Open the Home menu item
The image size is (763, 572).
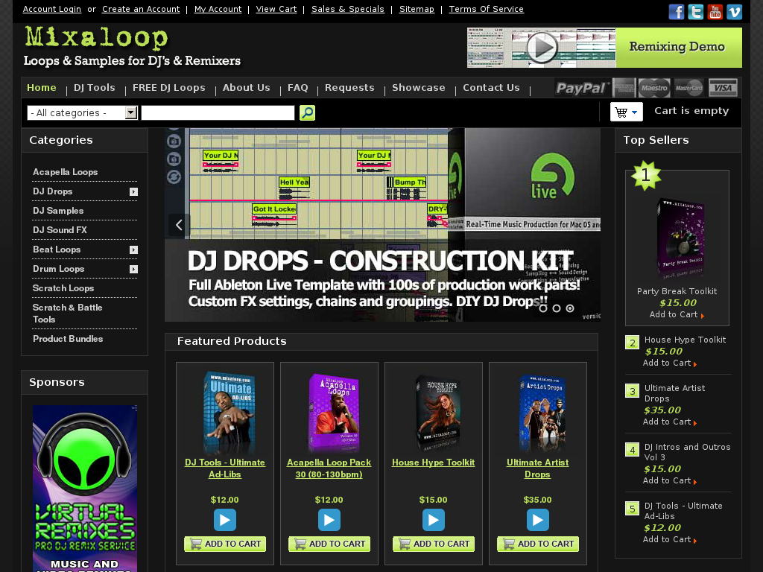coord(42,88)
